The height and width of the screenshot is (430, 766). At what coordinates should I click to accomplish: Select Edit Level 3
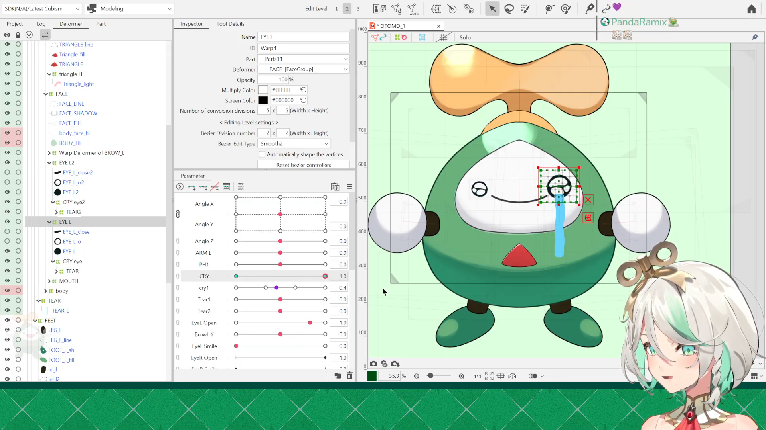click(358, 9)
